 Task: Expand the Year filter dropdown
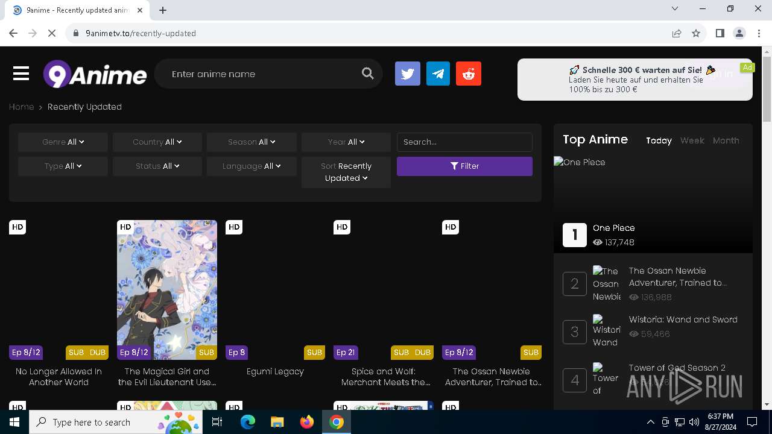click(x=346, y=142)
